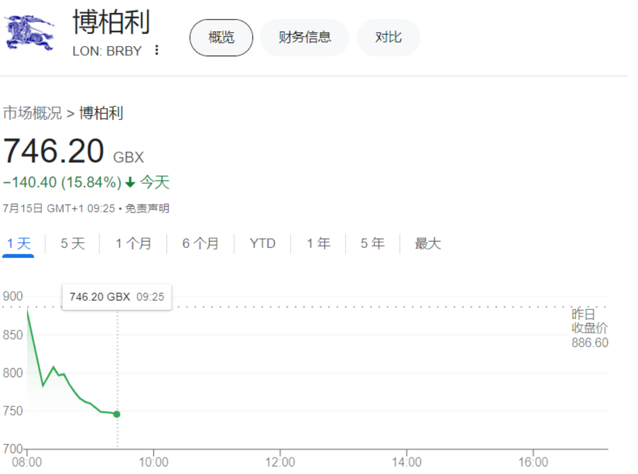The image size is (638, 474).
Task: Select the 最大 maximum range
Action: coord(428,243)
